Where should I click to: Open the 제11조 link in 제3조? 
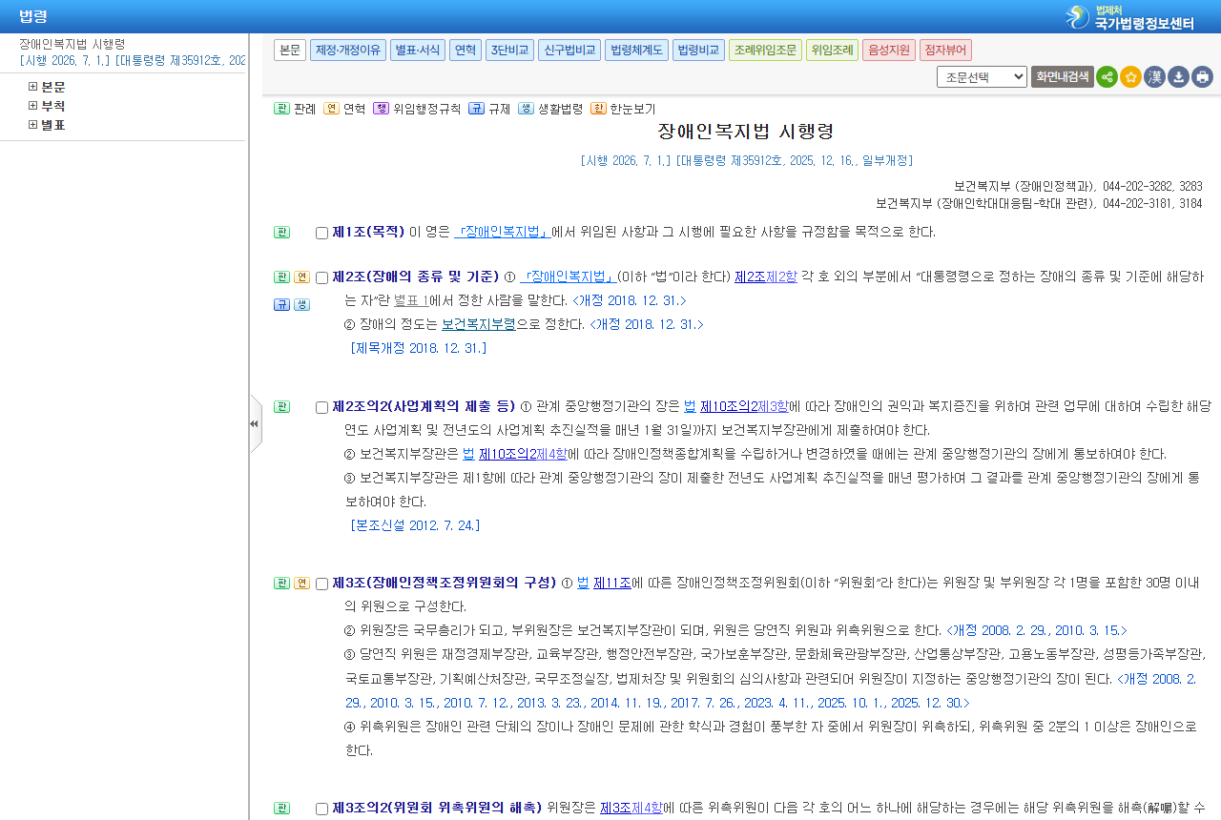tap(612, 583)
